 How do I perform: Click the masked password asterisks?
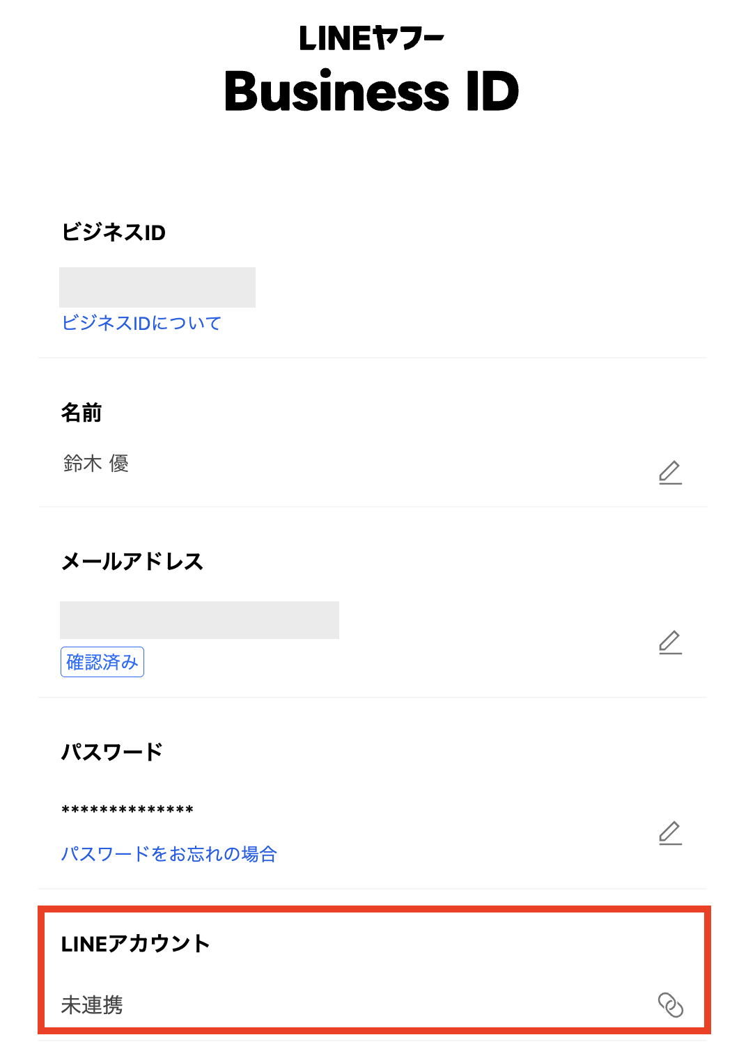127,810
